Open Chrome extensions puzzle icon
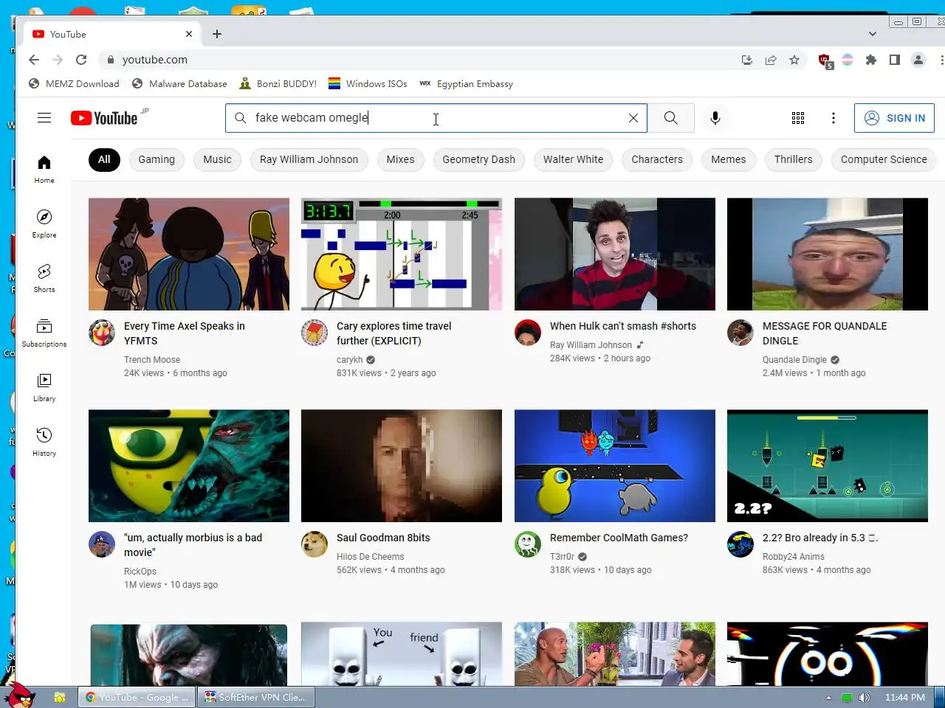Viewport: 945px width, 708px height. click(871, 60)
